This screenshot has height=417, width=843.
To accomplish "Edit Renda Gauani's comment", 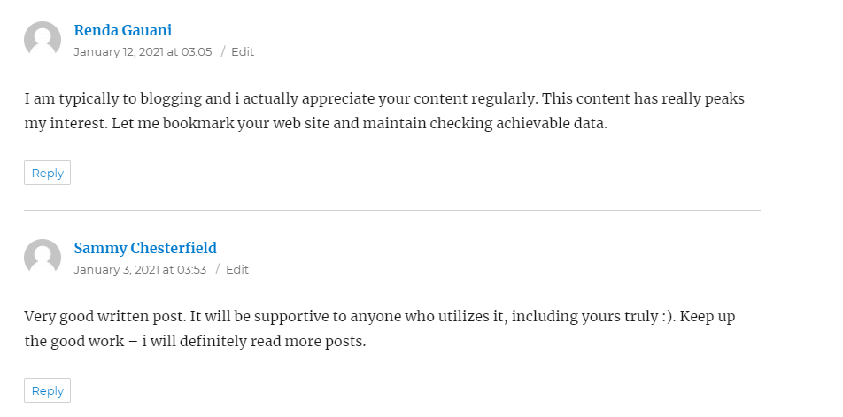I will point(243,52).
